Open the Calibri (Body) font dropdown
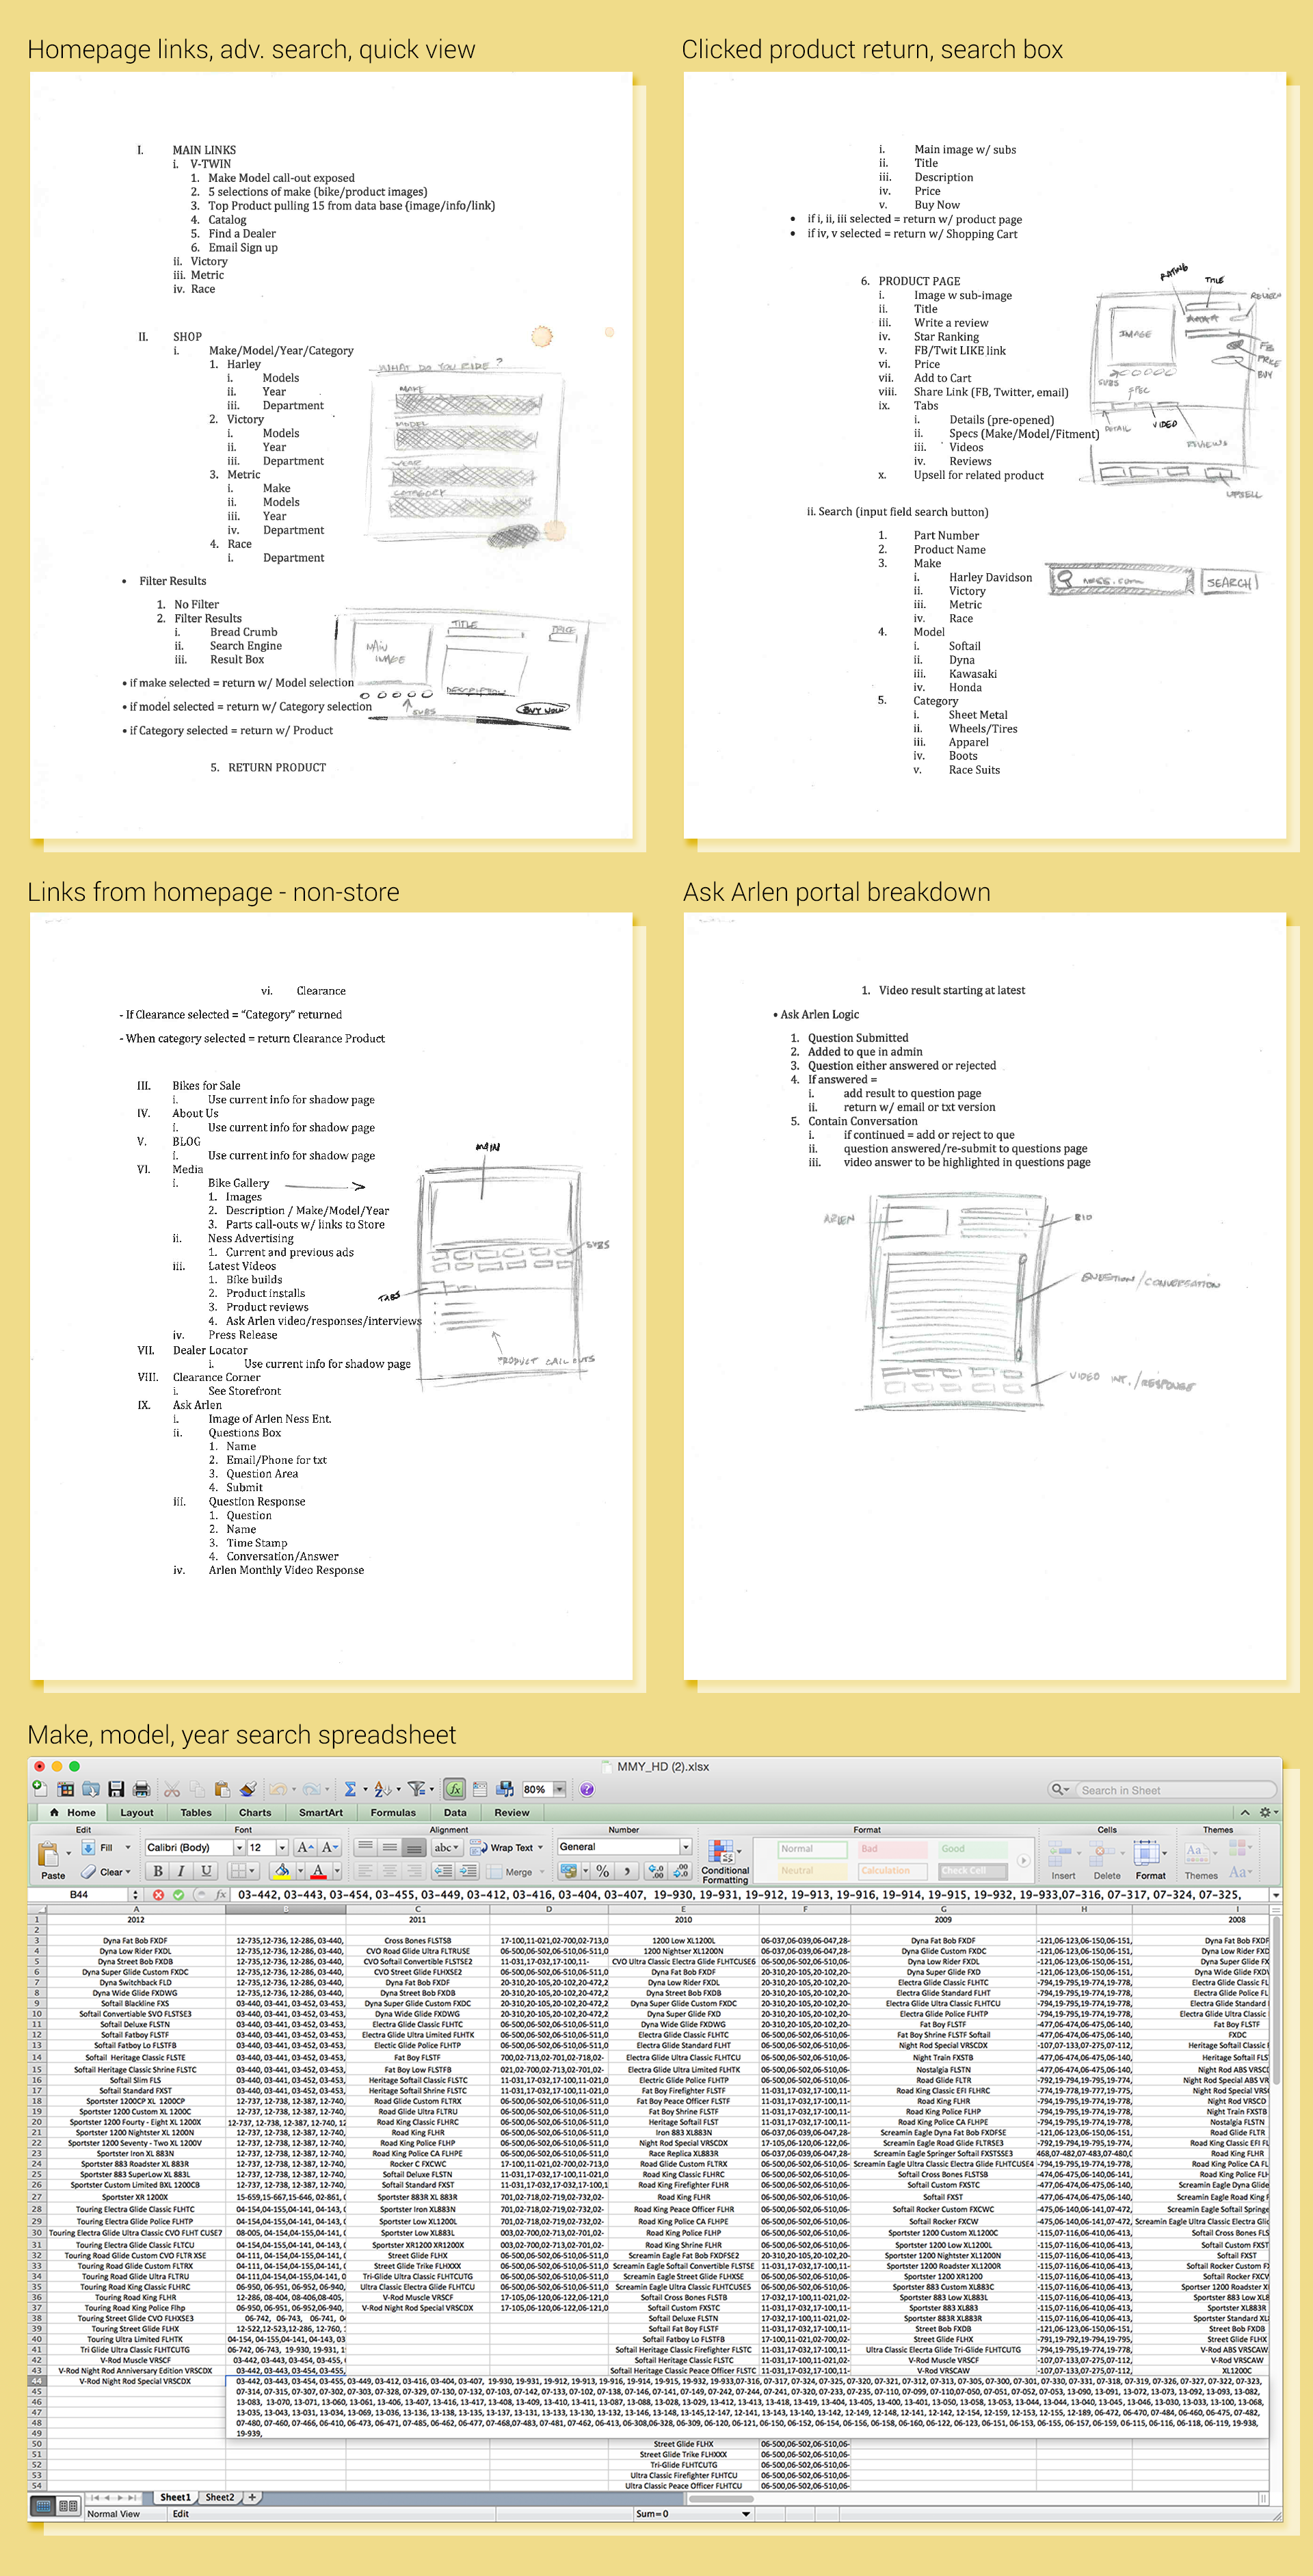 point(239,1848)
